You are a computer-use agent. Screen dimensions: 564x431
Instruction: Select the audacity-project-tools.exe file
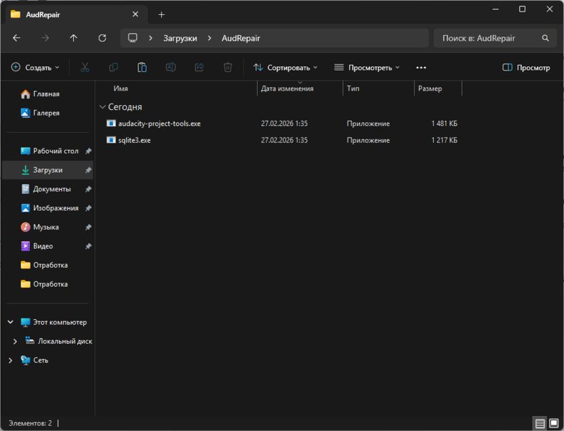159,124
